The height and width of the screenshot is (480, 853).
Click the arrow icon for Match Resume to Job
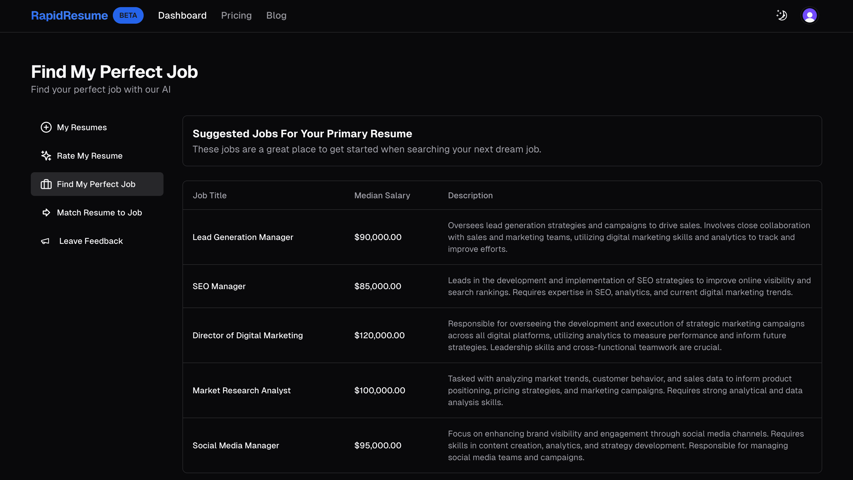coord(46,212)
